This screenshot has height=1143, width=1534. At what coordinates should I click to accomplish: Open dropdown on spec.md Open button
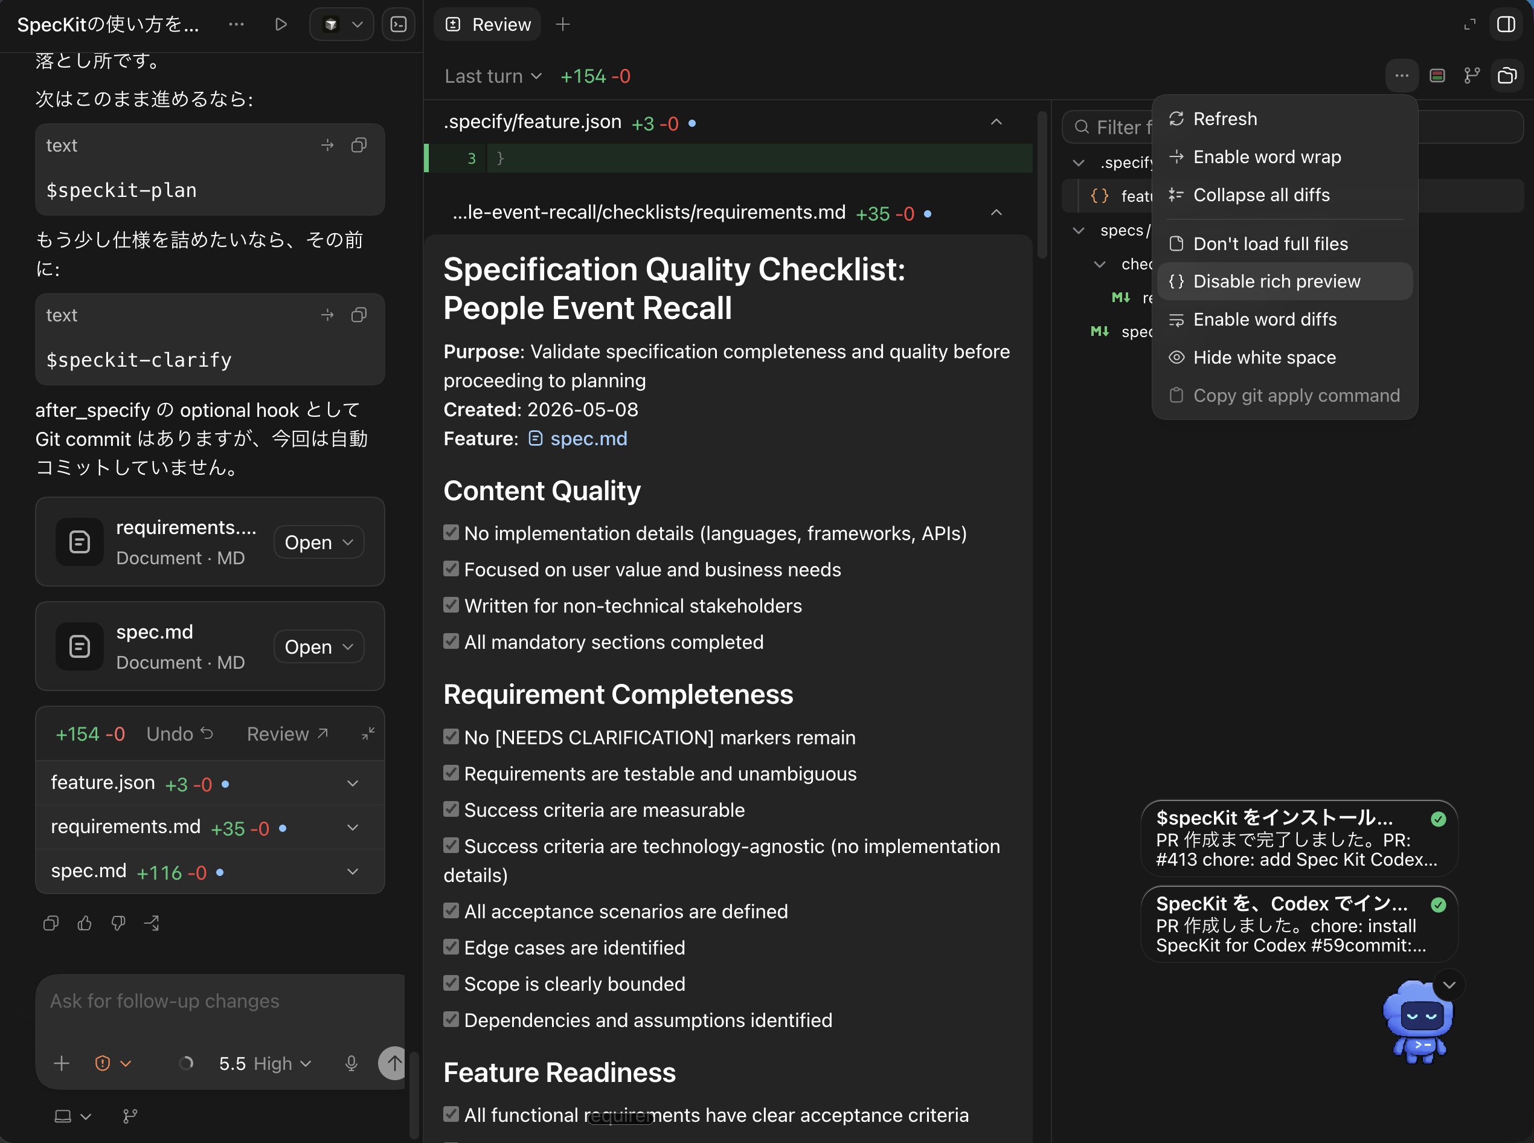(x=348, y=647)
